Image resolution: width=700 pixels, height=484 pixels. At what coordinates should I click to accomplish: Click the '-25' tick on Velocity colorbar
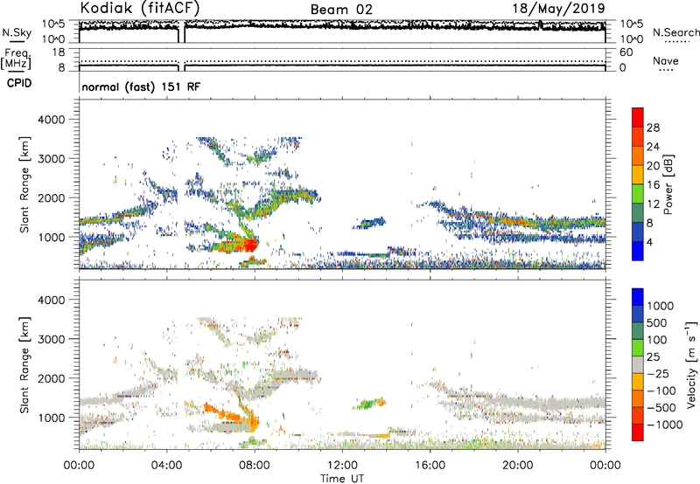tap(658, 374)
